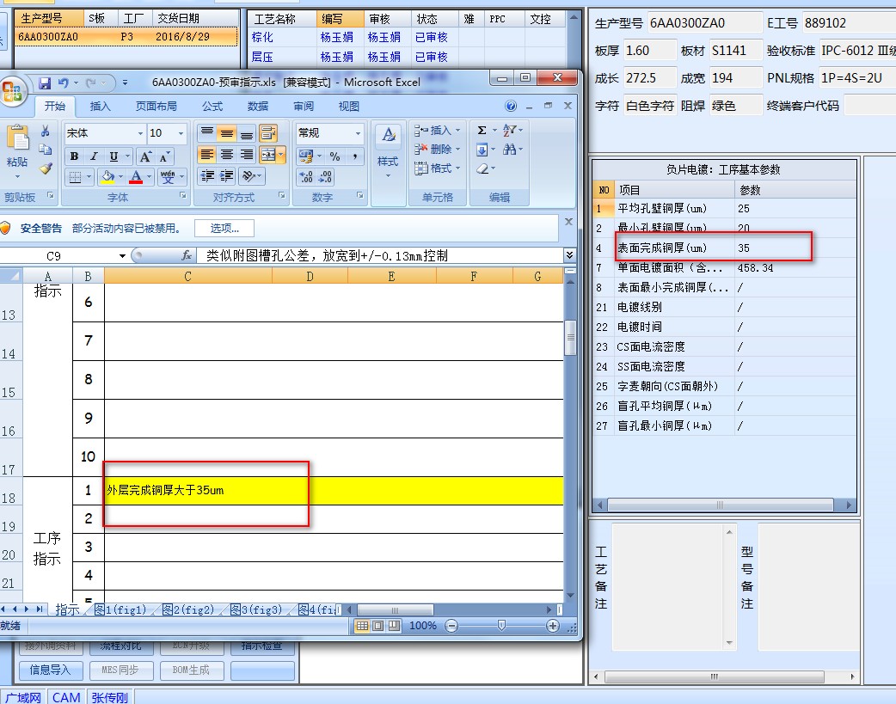
Task: Click the insert function fx icon
Action: pos(187,255)
